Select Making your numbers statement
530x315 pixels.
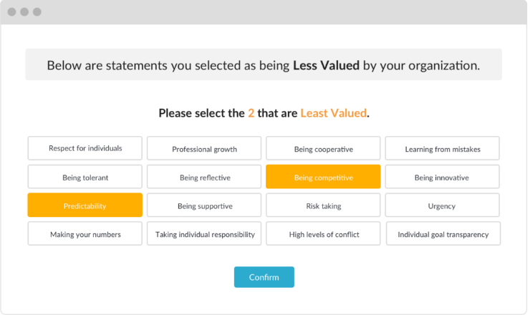(85, 233)
